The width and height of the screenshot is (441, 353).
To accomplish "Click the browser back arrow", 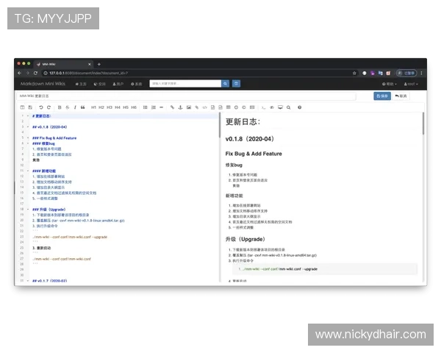I will point(19,73).
